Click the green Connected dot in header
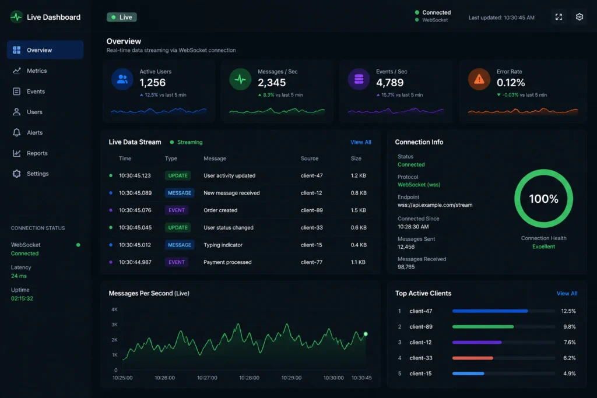Image resolution: width=597 pixels, height=398 pixels. [x=417, y=13]
